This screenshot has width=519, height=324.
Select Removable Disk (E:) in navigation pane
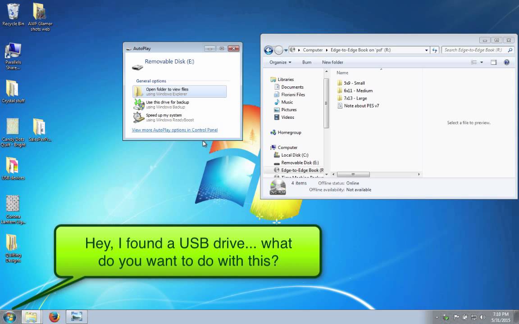[x=296, y=162]
